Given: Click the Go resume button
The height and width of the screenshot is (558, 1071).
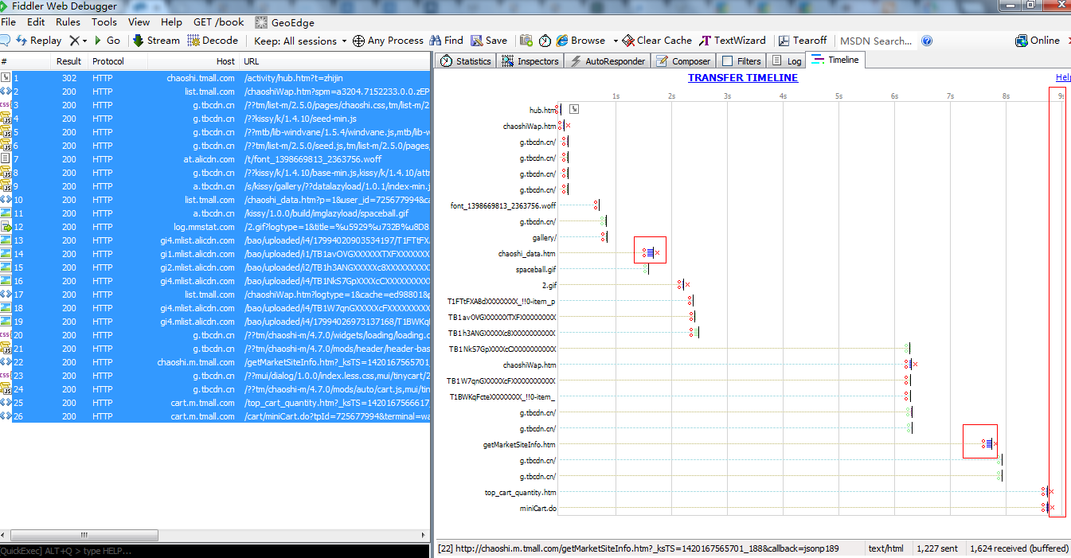Looking at the screenshot, I should [107, 41].
